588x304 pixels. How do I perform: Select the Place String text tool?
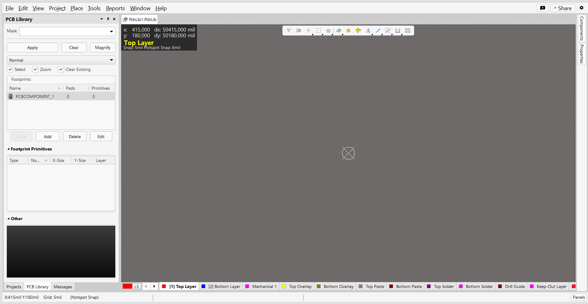pyautogui.click(x=368, y=31)
